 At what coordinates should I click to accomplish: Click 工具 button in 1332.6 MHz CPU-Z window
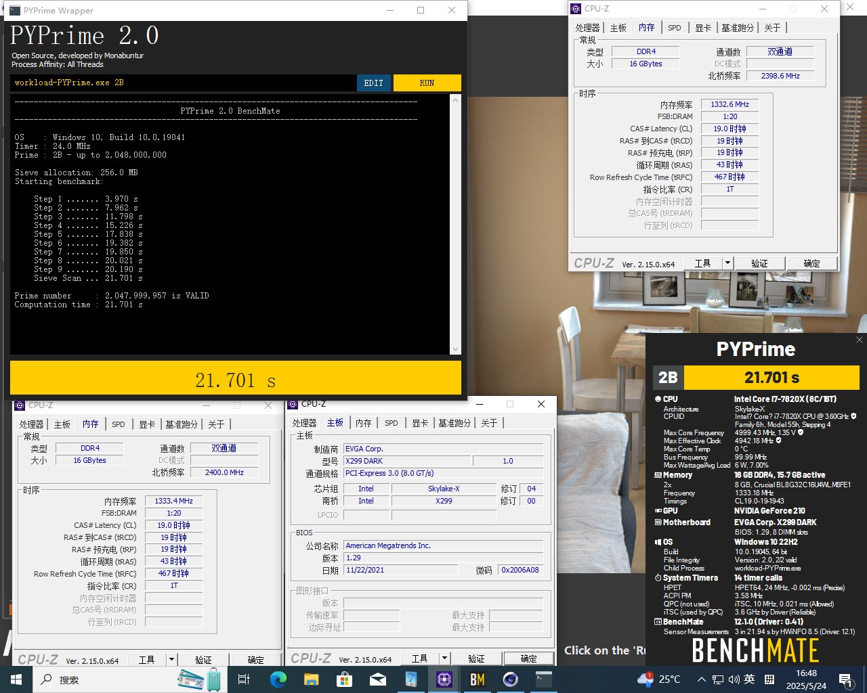point(702,263)
